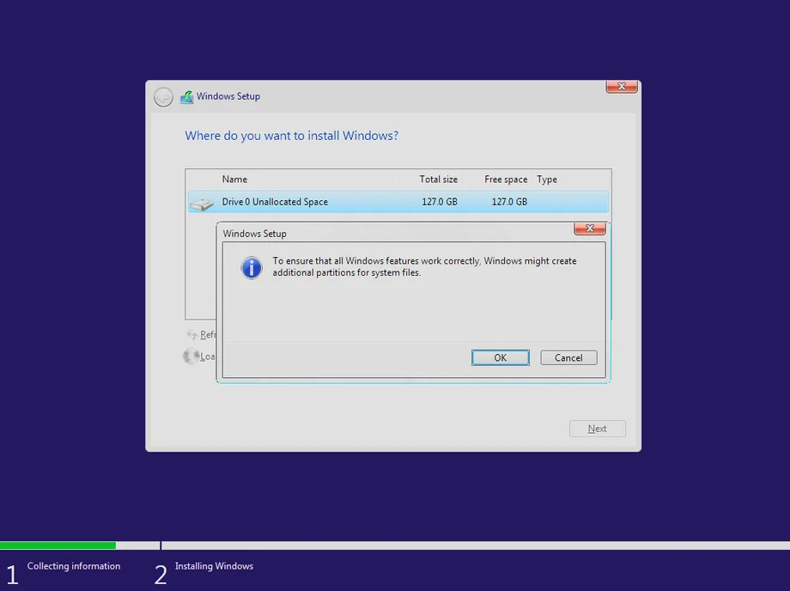
Task: Sort by the Total size column header
Action: 438,180
